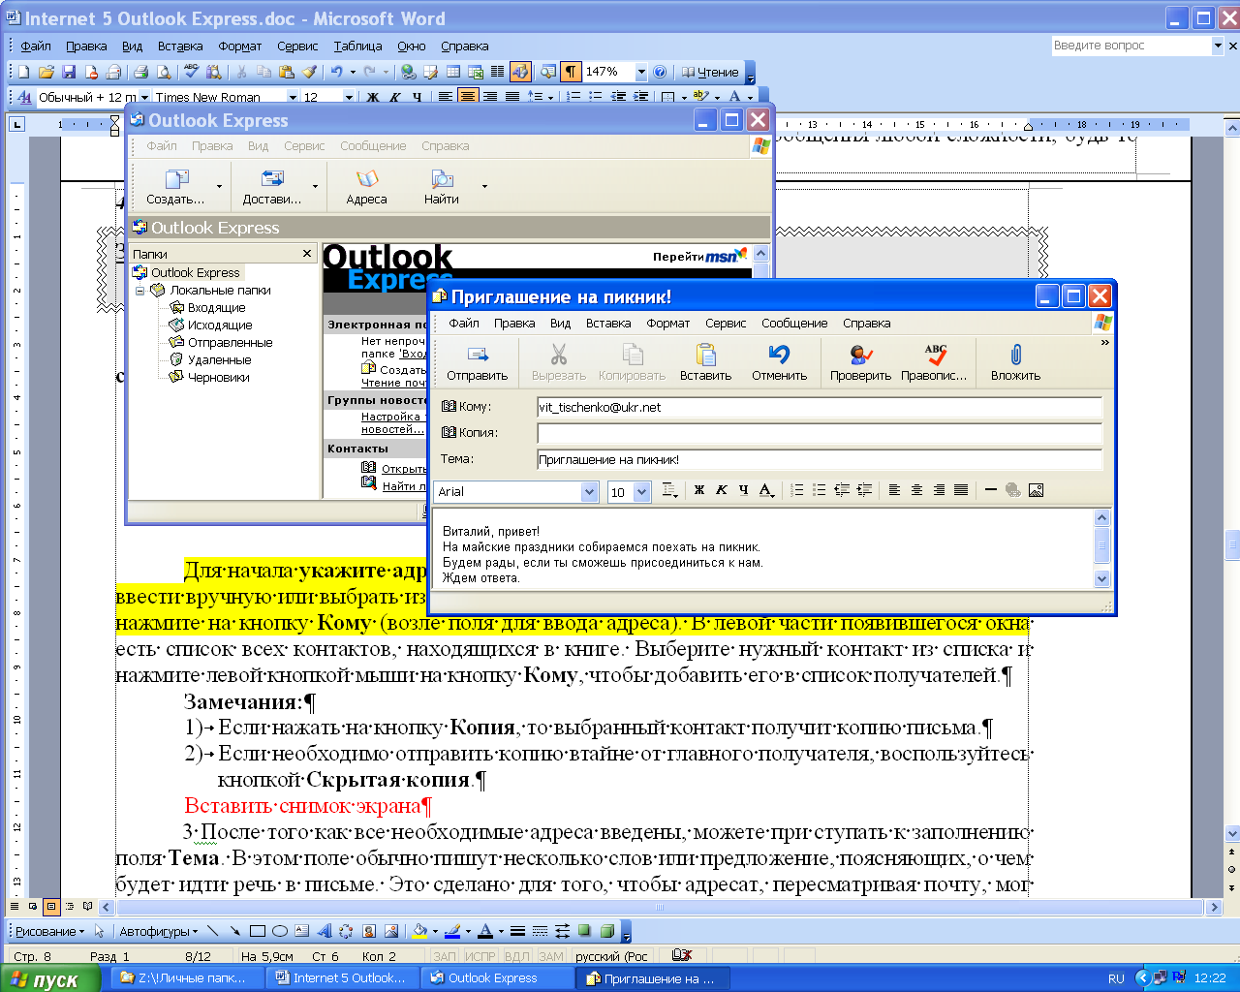The width and height of the screenshot is (1240, 992).
Task: Open Сервис menu in Outlook Express window
Action: (304, 146)
